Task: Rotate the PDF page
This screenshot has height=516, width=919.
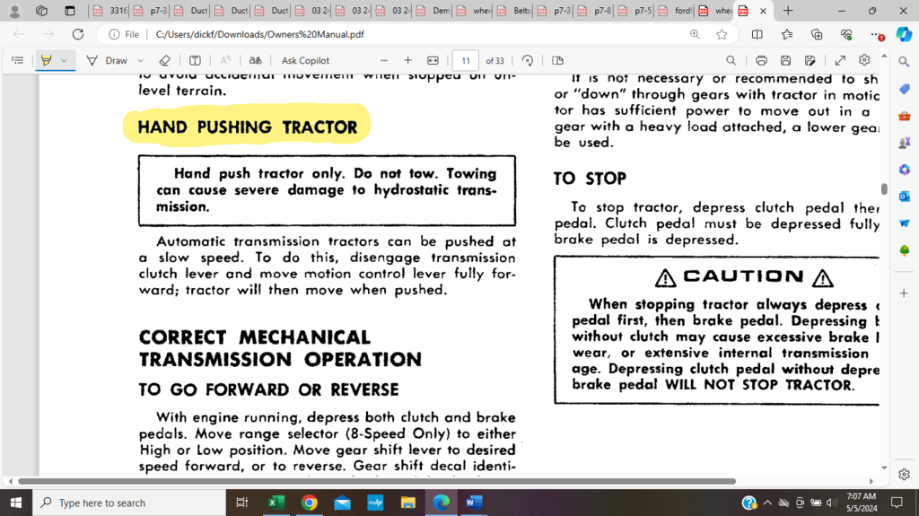Action: coord(528,60)
